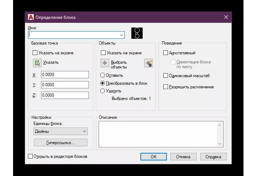Screen dimensions: 254x176
Task: Close the Определение блока dialog
Action: (226, 17)
